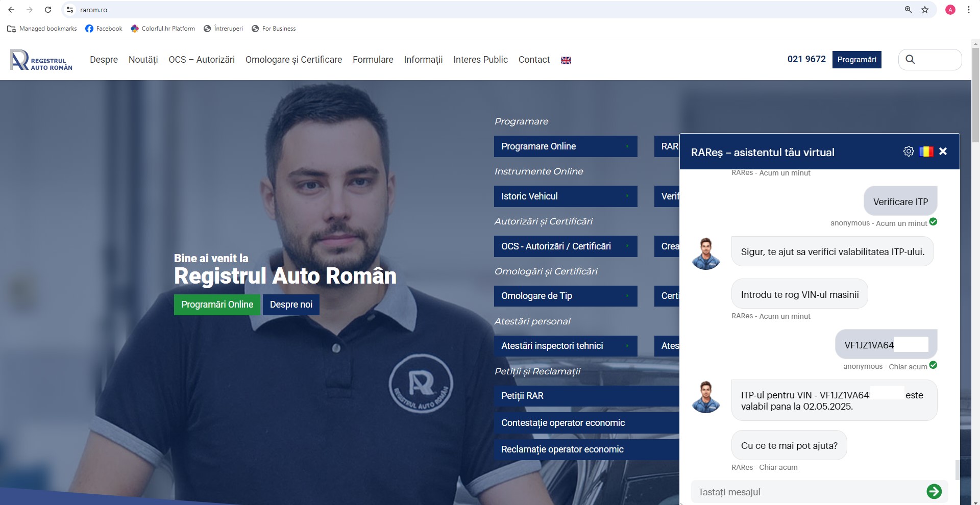Click the page vertical scrollbar
Viewport: 980px width, 505px height.
tap(975, 255)
